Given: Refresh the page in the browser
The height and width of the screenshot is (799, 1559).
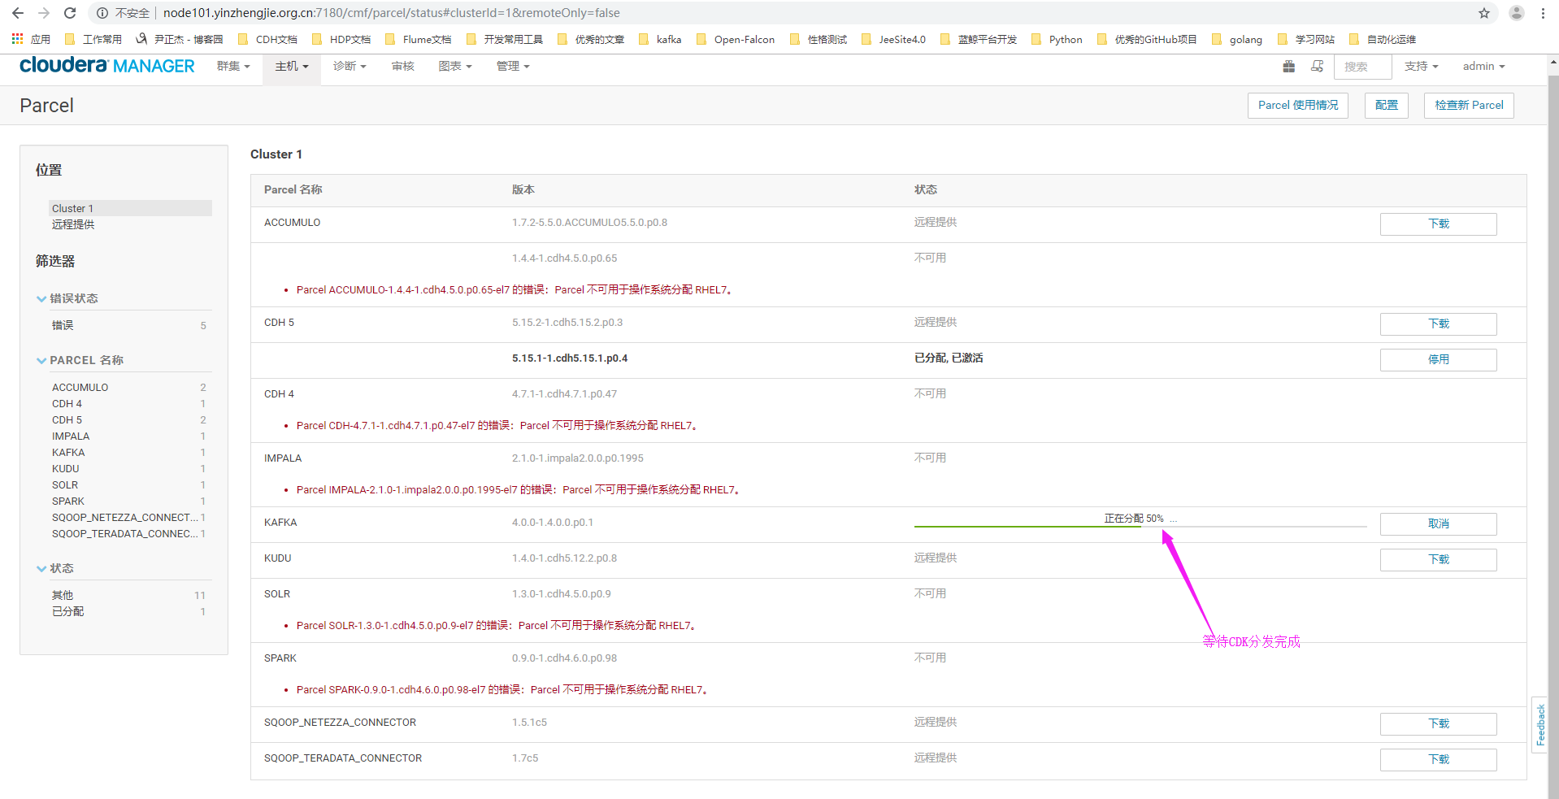Looking at the screenshot, I should 70,13.
